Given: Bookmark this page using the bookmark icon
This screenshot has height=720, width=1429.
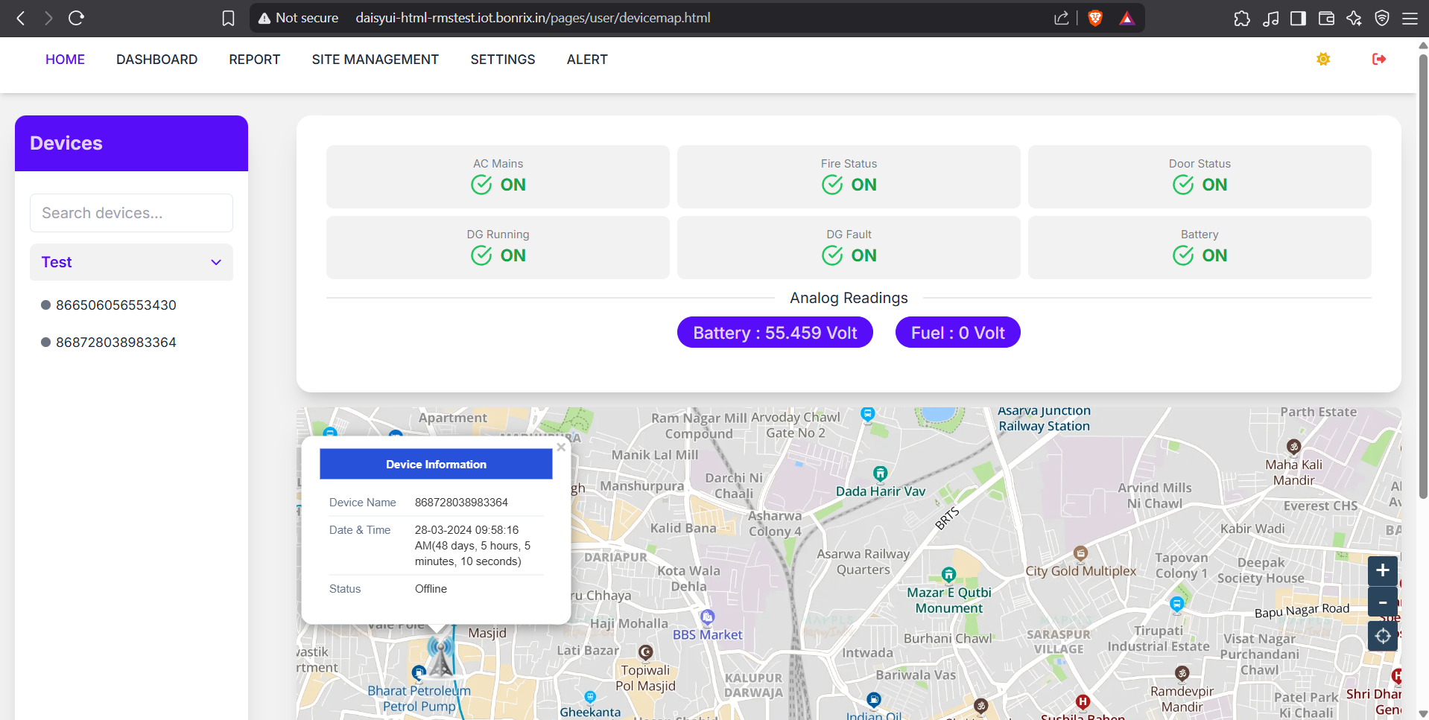Looking at the screenshot, I should (228, 18).
